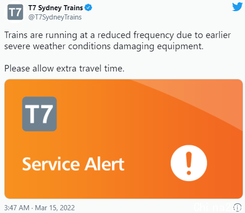Click the white exclamation mark circle icon

(x=189, y=163)
